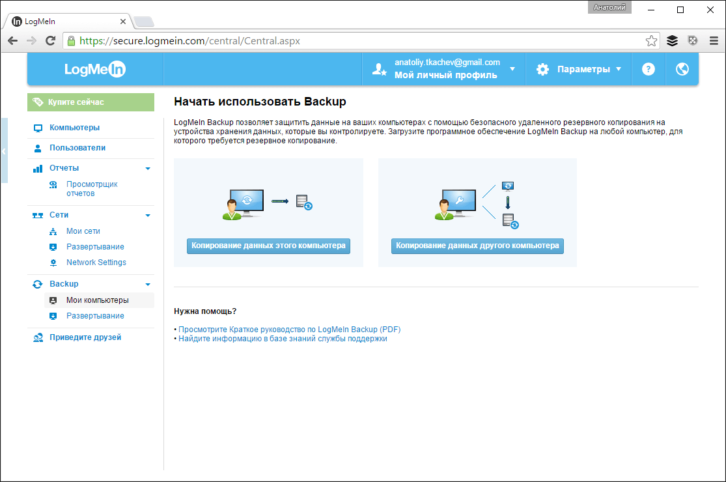The image size is (726, 482).
Task: Click the Network Settings gear icon
Action: coord(53,262)
